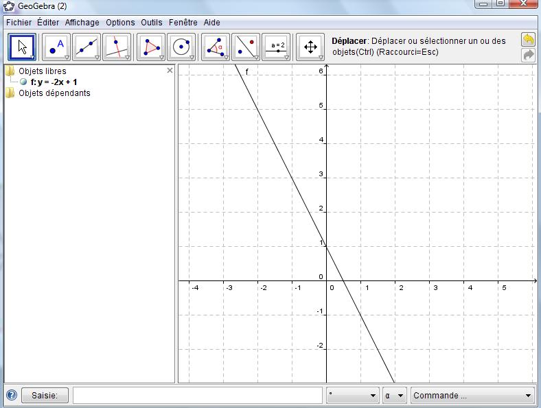Open the Circle tool submenu arrow
The width and height of the screenshot is (541, 408).
tap(192, 58)
